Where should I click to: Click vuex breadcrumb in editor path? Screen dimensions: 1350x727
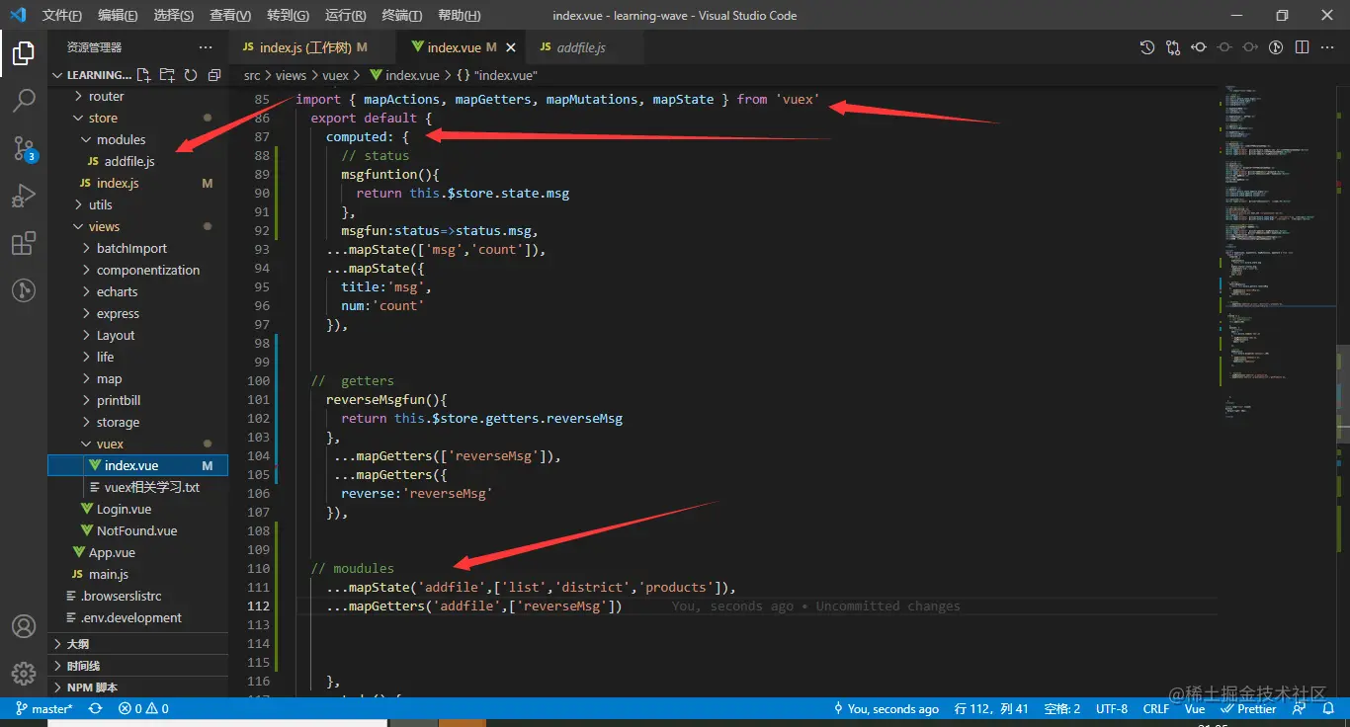coord(335,75)
